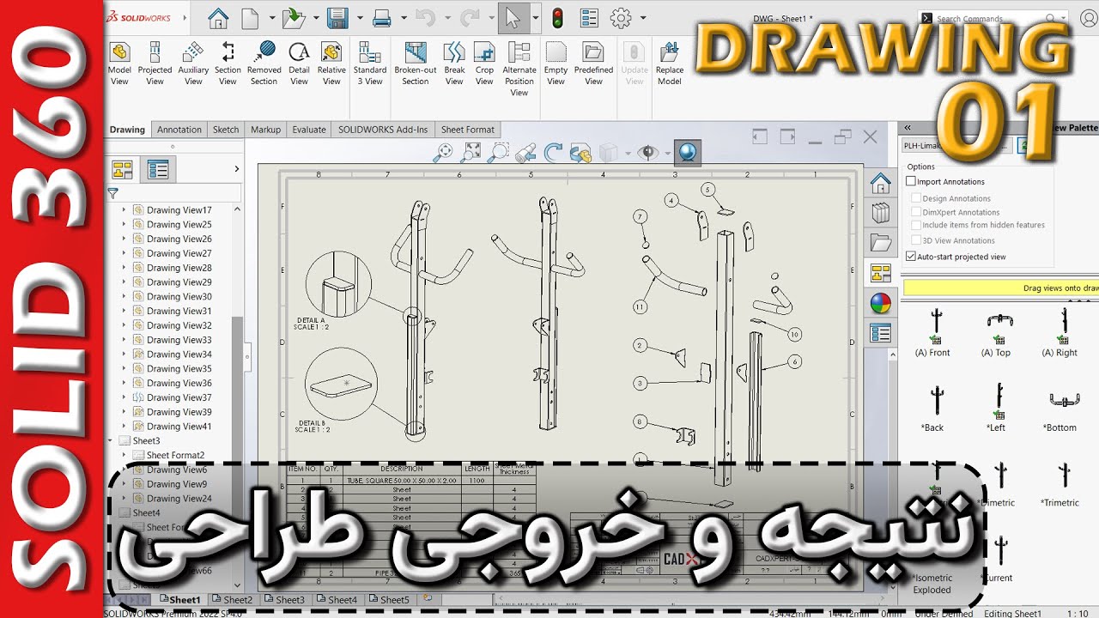1099x618 pixels.
Task: Expand Drawing View30 in the tree
Action: coord(124,296)
